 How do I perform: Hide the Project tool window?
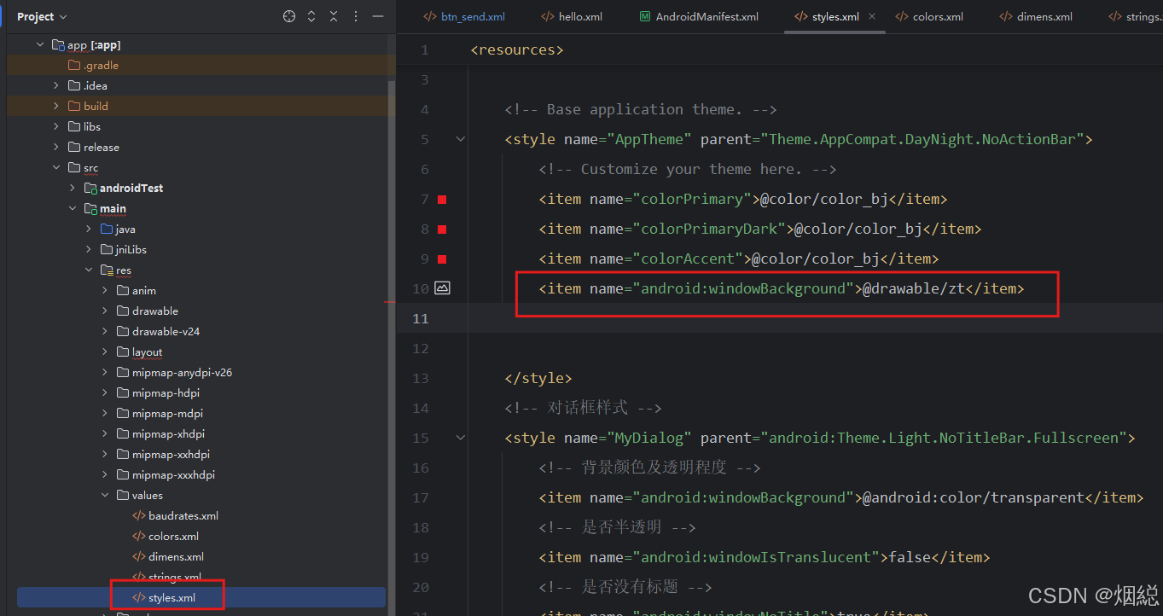pyautogui.click(x=378, y=16)
